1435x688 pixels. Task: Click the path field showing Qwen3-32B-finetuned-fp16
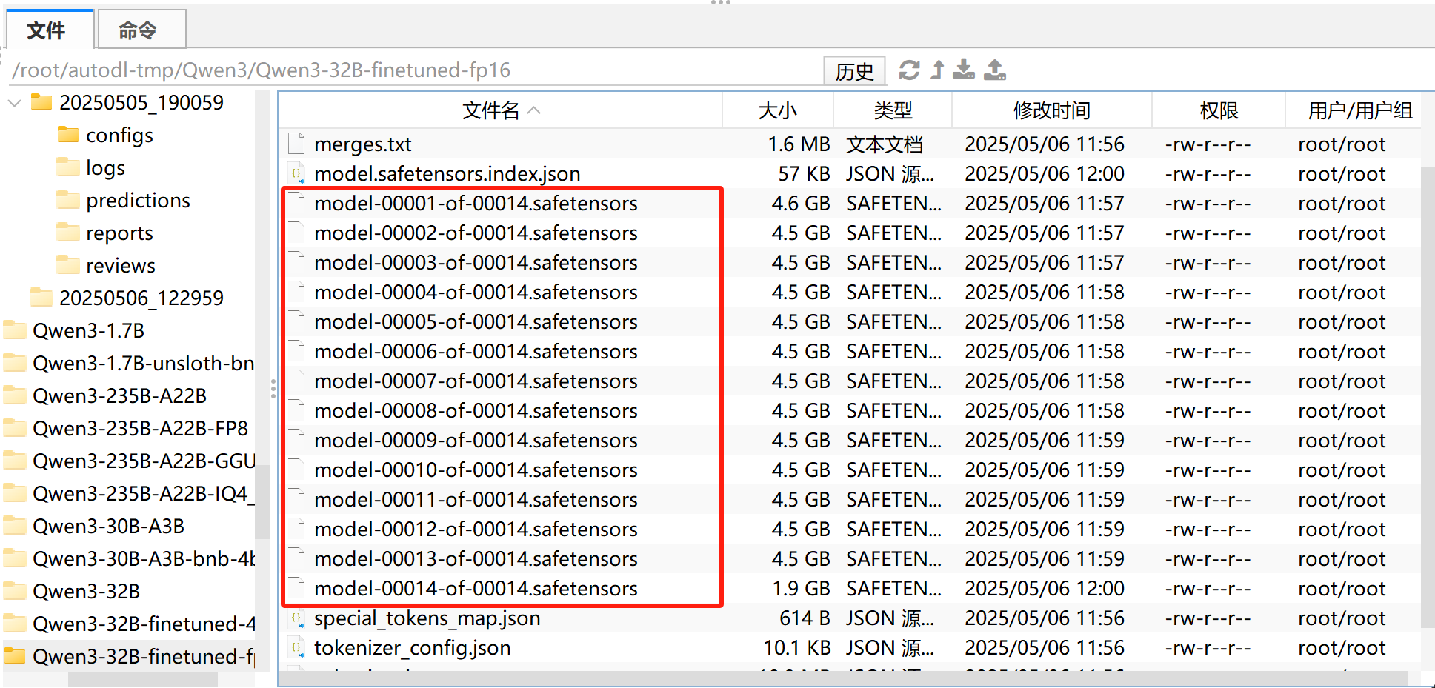(415, 70)
